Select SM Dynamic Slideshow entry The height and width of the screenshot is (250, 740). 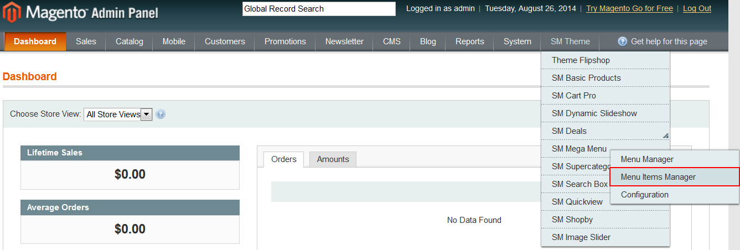606,113
